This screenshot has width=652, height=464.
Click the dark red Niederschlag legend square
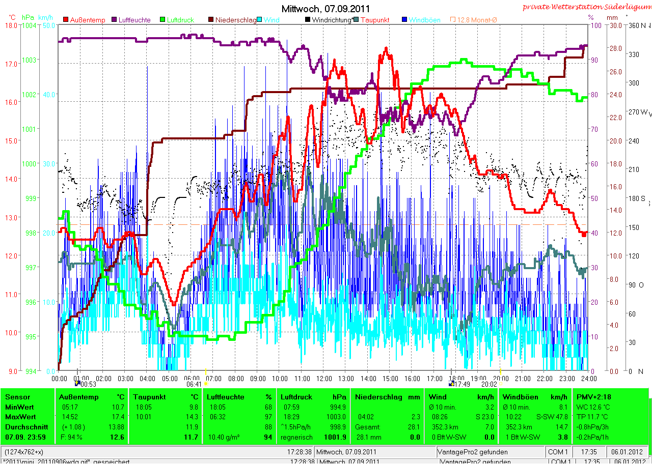click(x=210, y=20)
